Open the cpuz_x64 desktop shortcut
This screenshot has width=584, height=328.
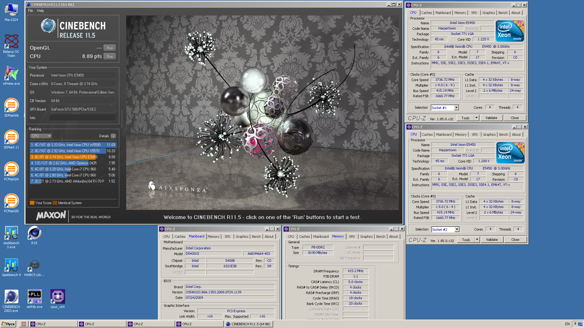click(57, 299)
